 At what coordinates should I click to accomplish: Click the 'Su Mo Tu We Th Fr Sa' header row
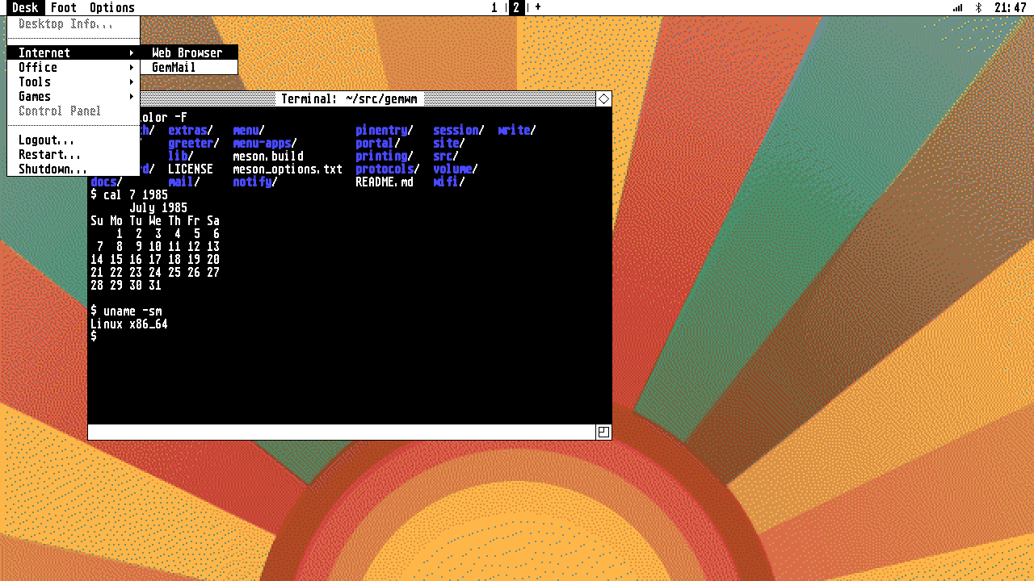click(x=155, y=220)
